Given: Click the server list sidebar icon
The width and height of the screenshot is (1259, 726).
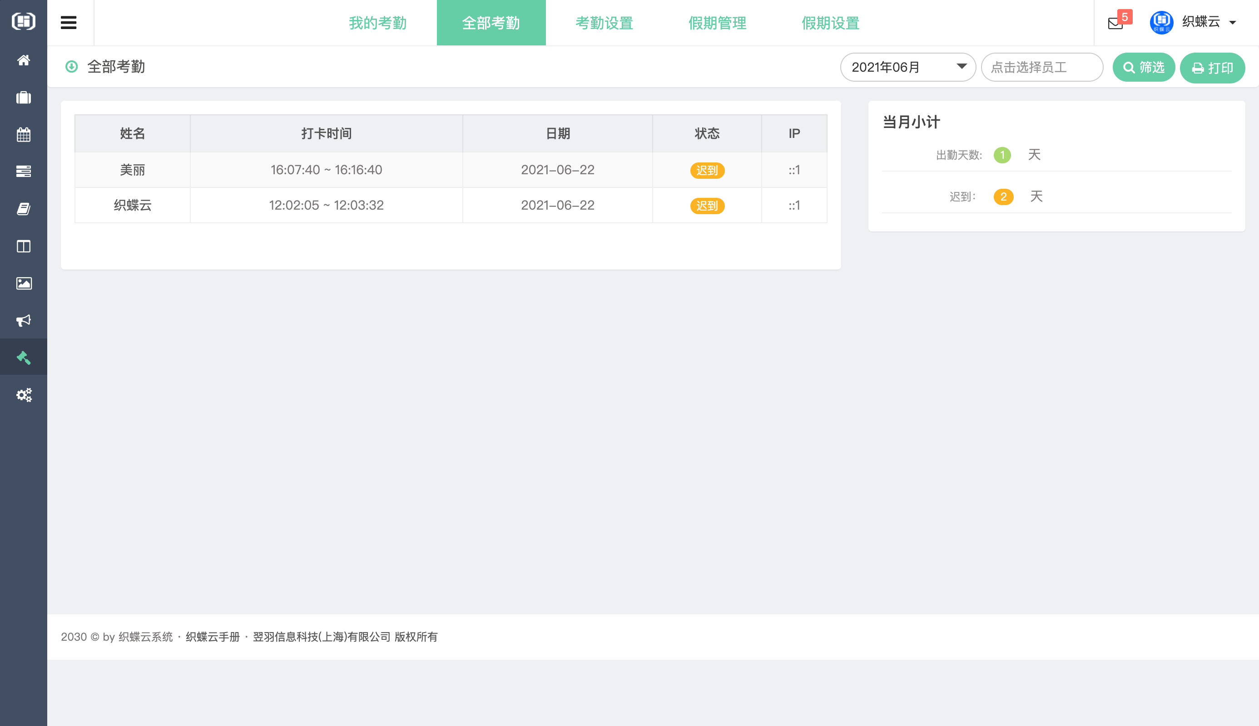Looking at the screenshot, I should click(x=24, y=172).
